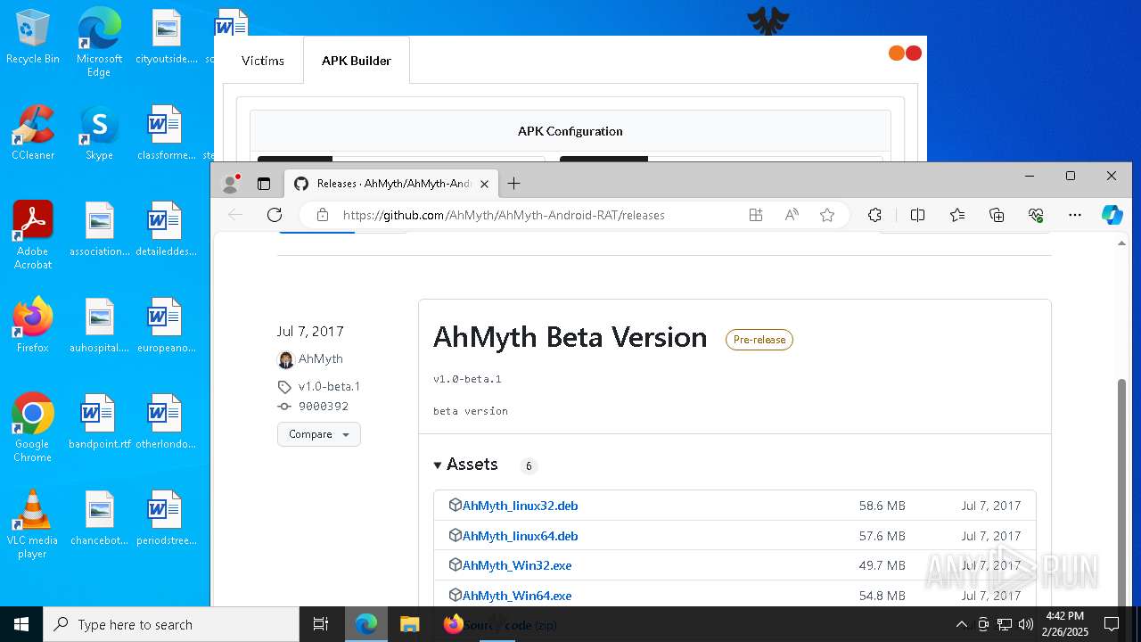Select Adobe Acrobat desktop shortcut
Screen dimensions: 1141x642
coord(33,235)
